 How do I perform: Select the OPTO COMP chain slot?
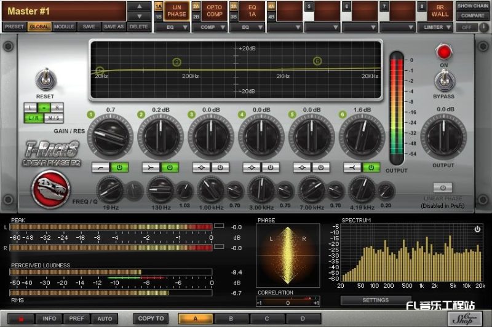(214, 11)
